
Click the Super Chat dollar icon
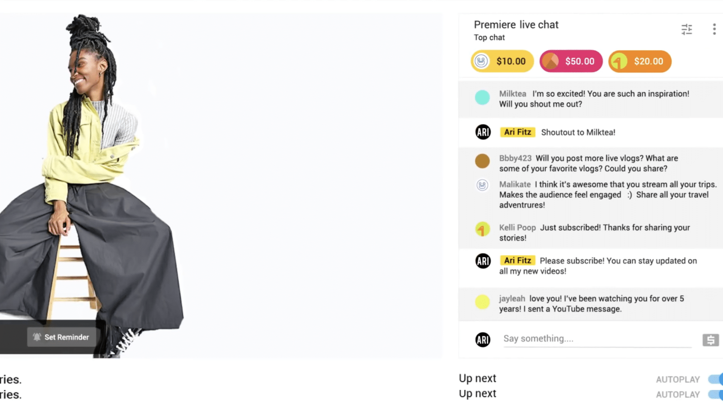tap(710, 340)
